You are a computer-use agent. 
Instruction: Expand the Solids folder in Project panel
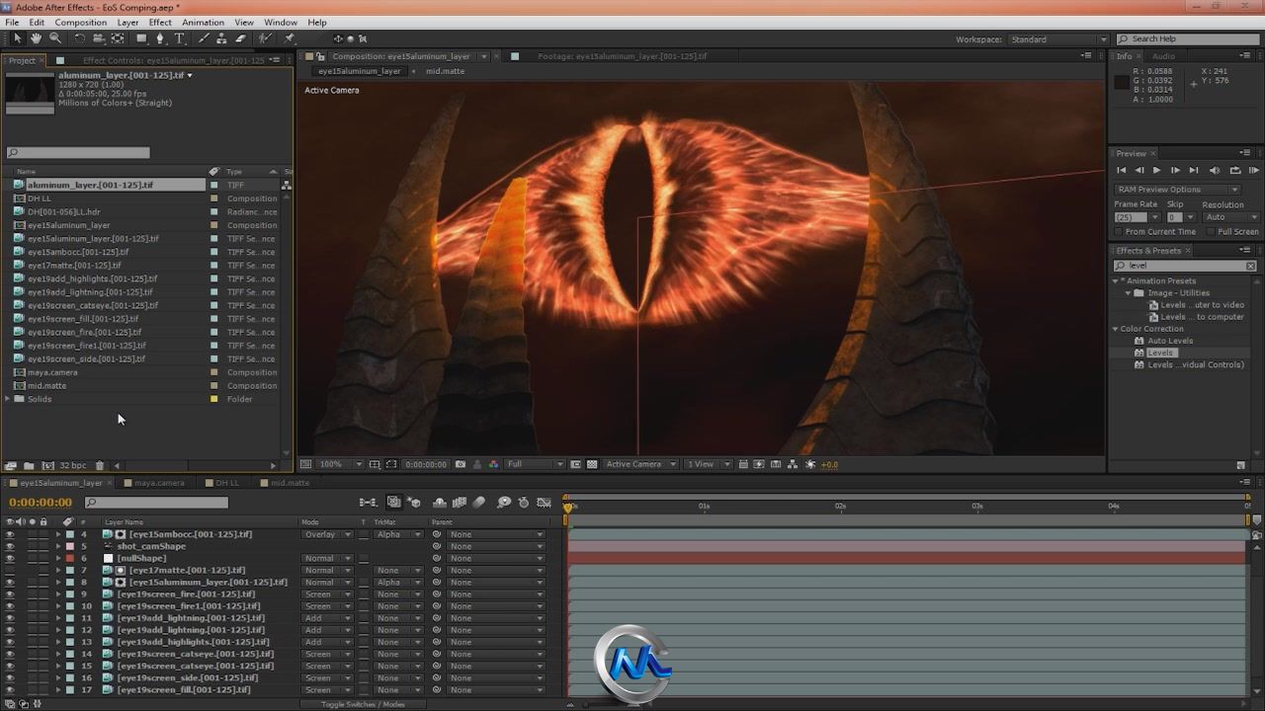click(x=8, y=399)
